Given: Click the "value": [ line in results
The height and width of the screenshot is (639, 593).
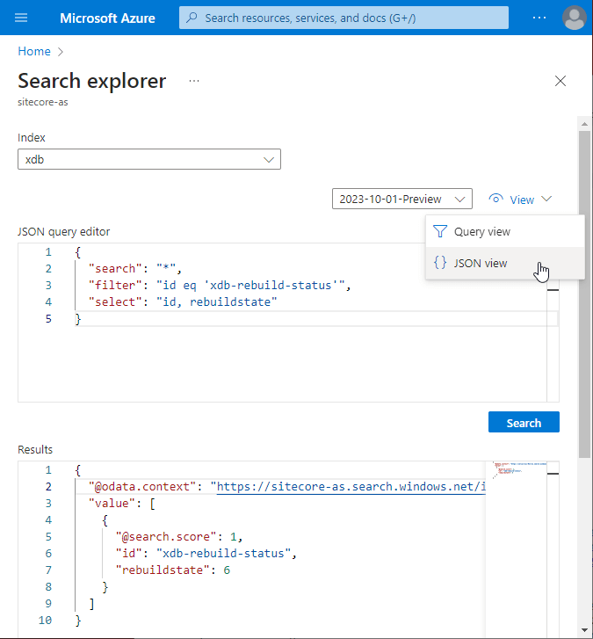Looking at the screenshot, I should 122,504.
